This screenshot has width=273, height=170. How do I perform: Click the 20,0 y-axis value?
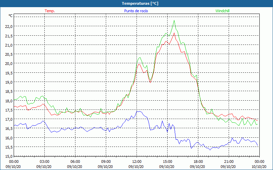click(x=9, y=64)
